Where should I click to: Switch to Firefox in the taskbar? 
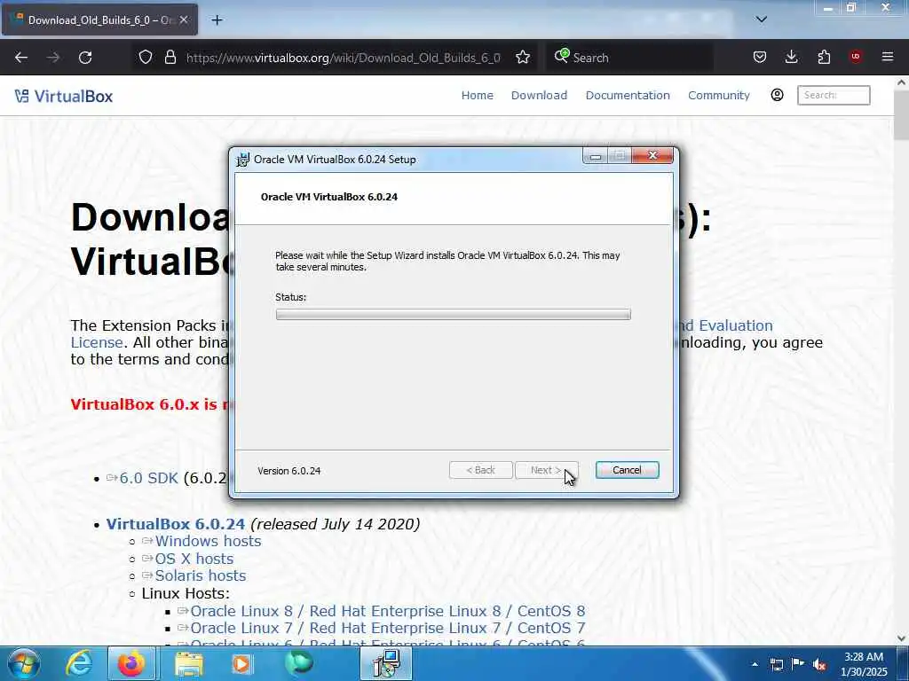point(131,663)
